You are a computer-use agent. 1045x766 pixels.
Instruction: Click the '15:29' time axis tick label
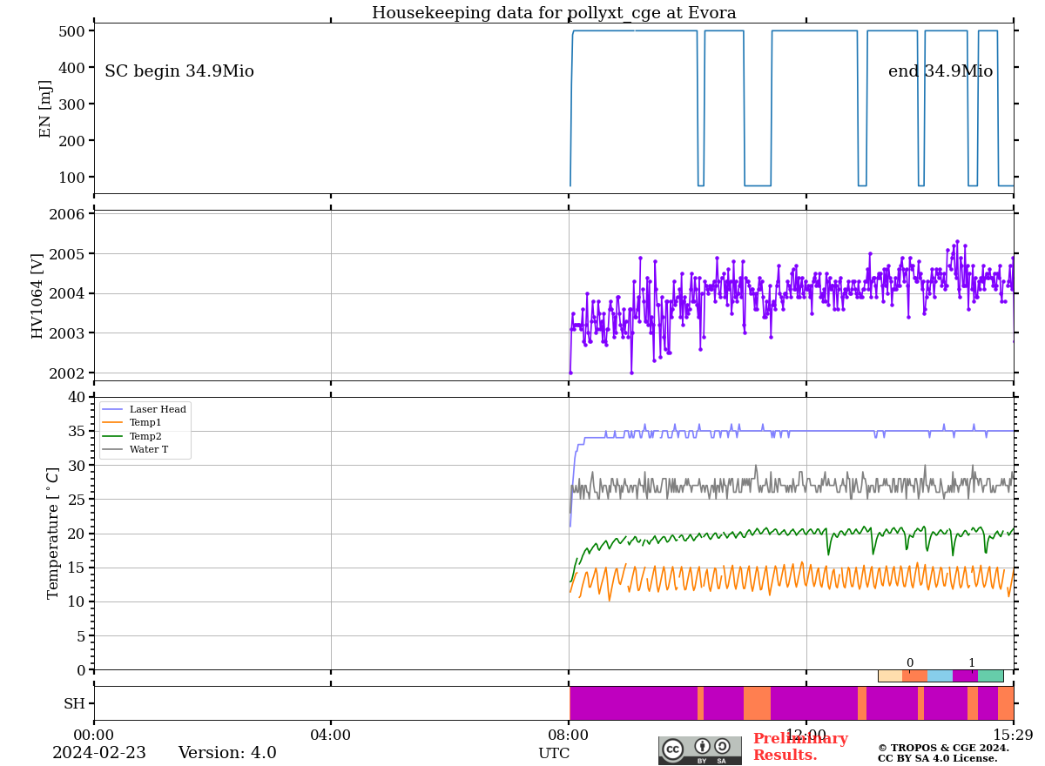(x=1014, y=736)
